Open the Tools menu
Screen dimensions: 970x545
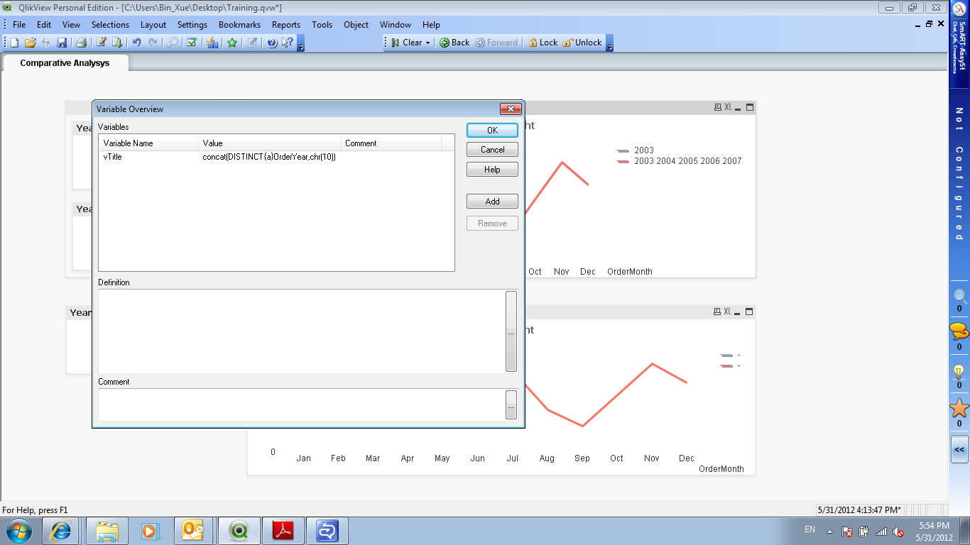click(x=322, y=24)
